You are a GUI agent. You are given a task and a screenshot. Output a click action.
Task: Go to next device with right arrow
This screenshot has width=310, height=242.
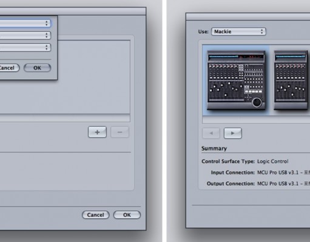pyautogui.click(x=232, y=133)
